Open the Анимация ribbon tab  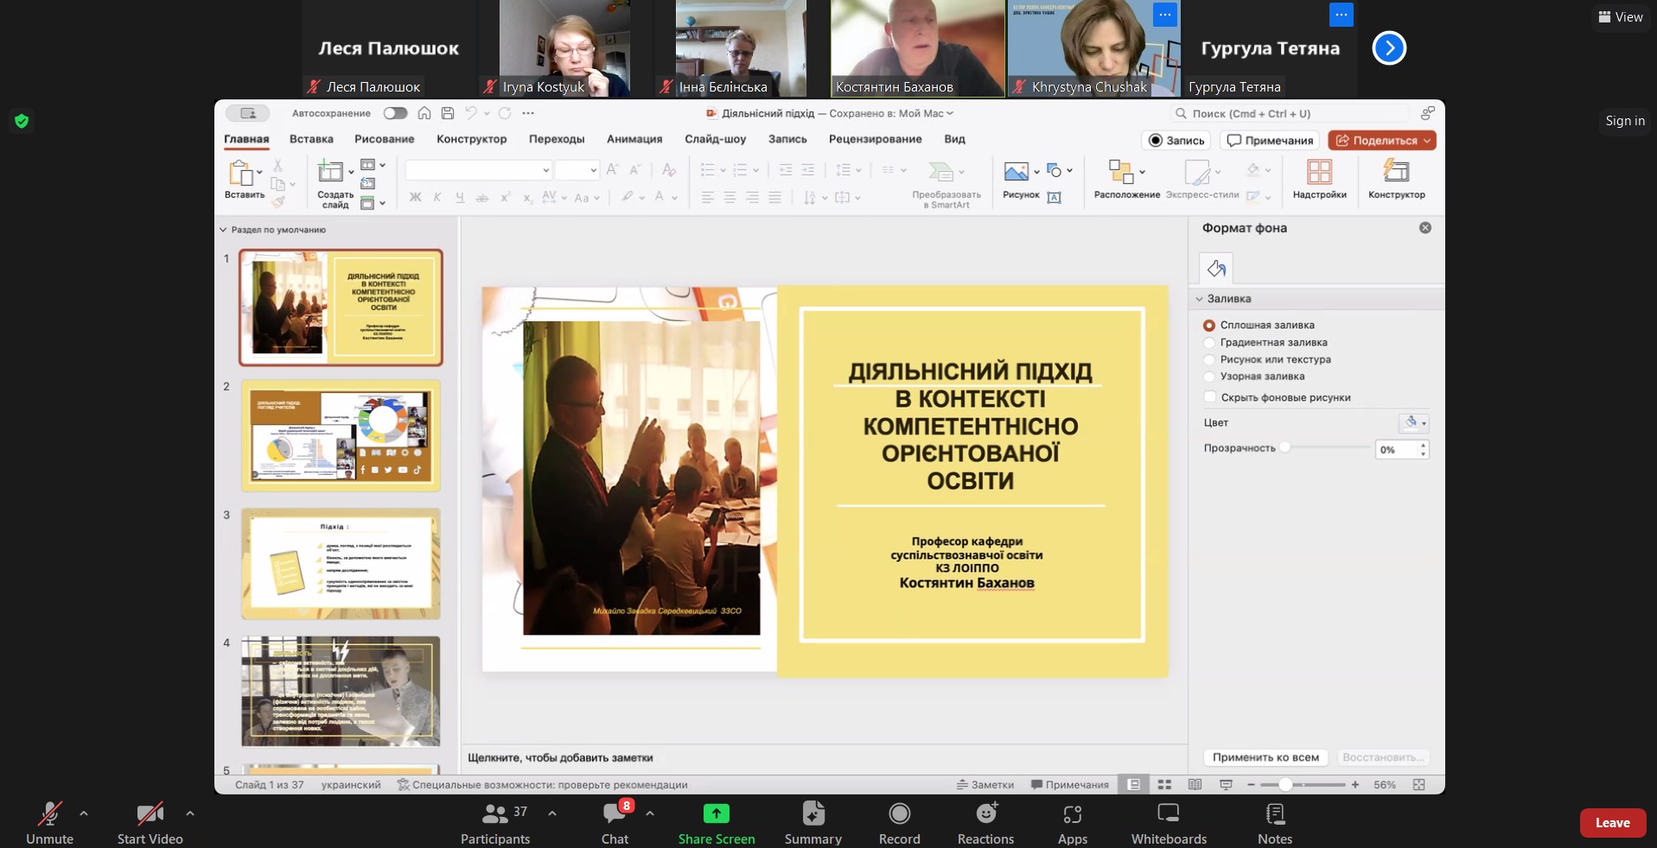[634, 139]
